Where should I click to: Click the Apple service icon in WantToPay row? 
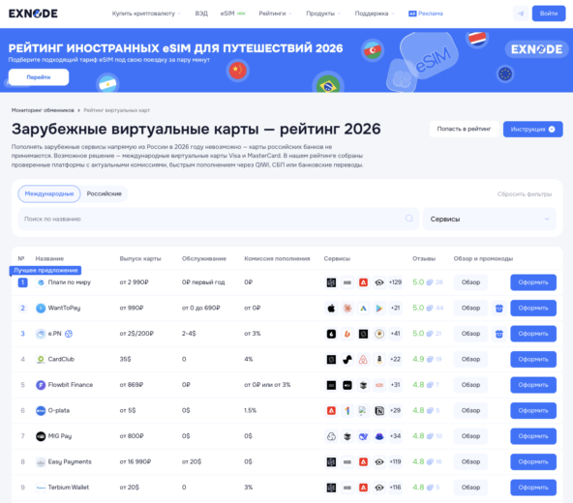[331, 308]
